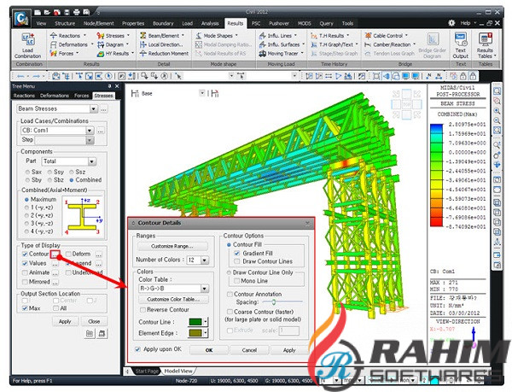Click the Reduction Moment tool
Image resolution: width=512 pixels, height=392 pixels.
click(164, 53)
